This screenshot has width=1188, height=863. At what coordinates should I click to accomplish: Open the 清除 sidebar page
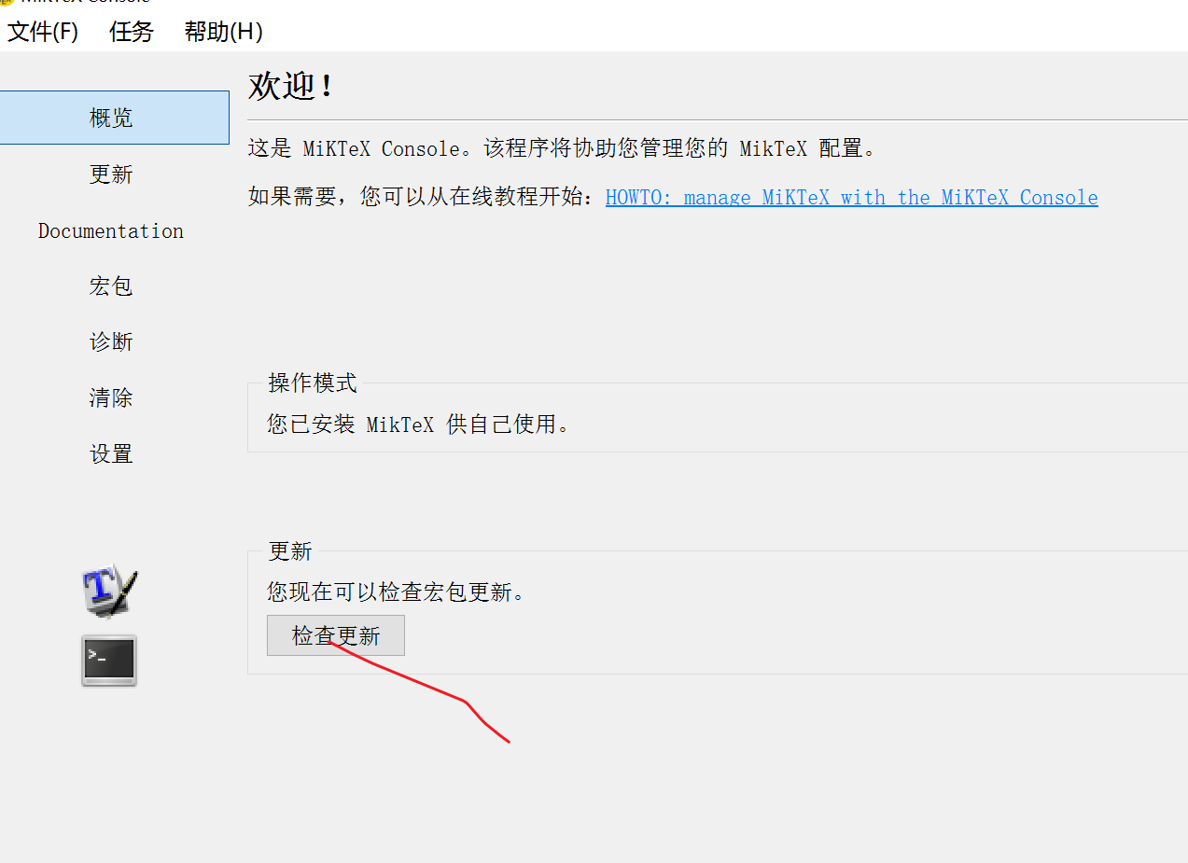(x=111, y=398)
